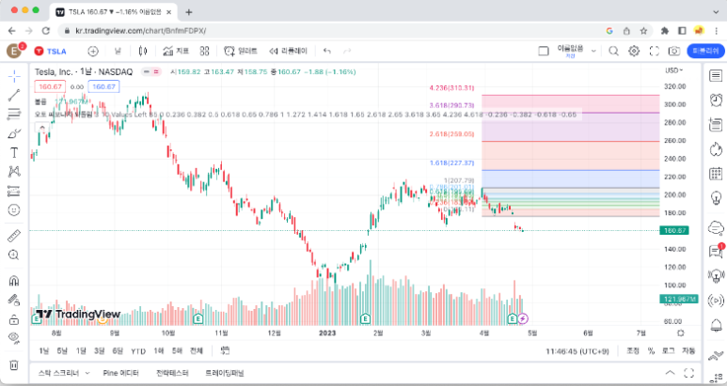727x386 pixels.
Task: Select the 3달 date range
Action: [99, 351]
